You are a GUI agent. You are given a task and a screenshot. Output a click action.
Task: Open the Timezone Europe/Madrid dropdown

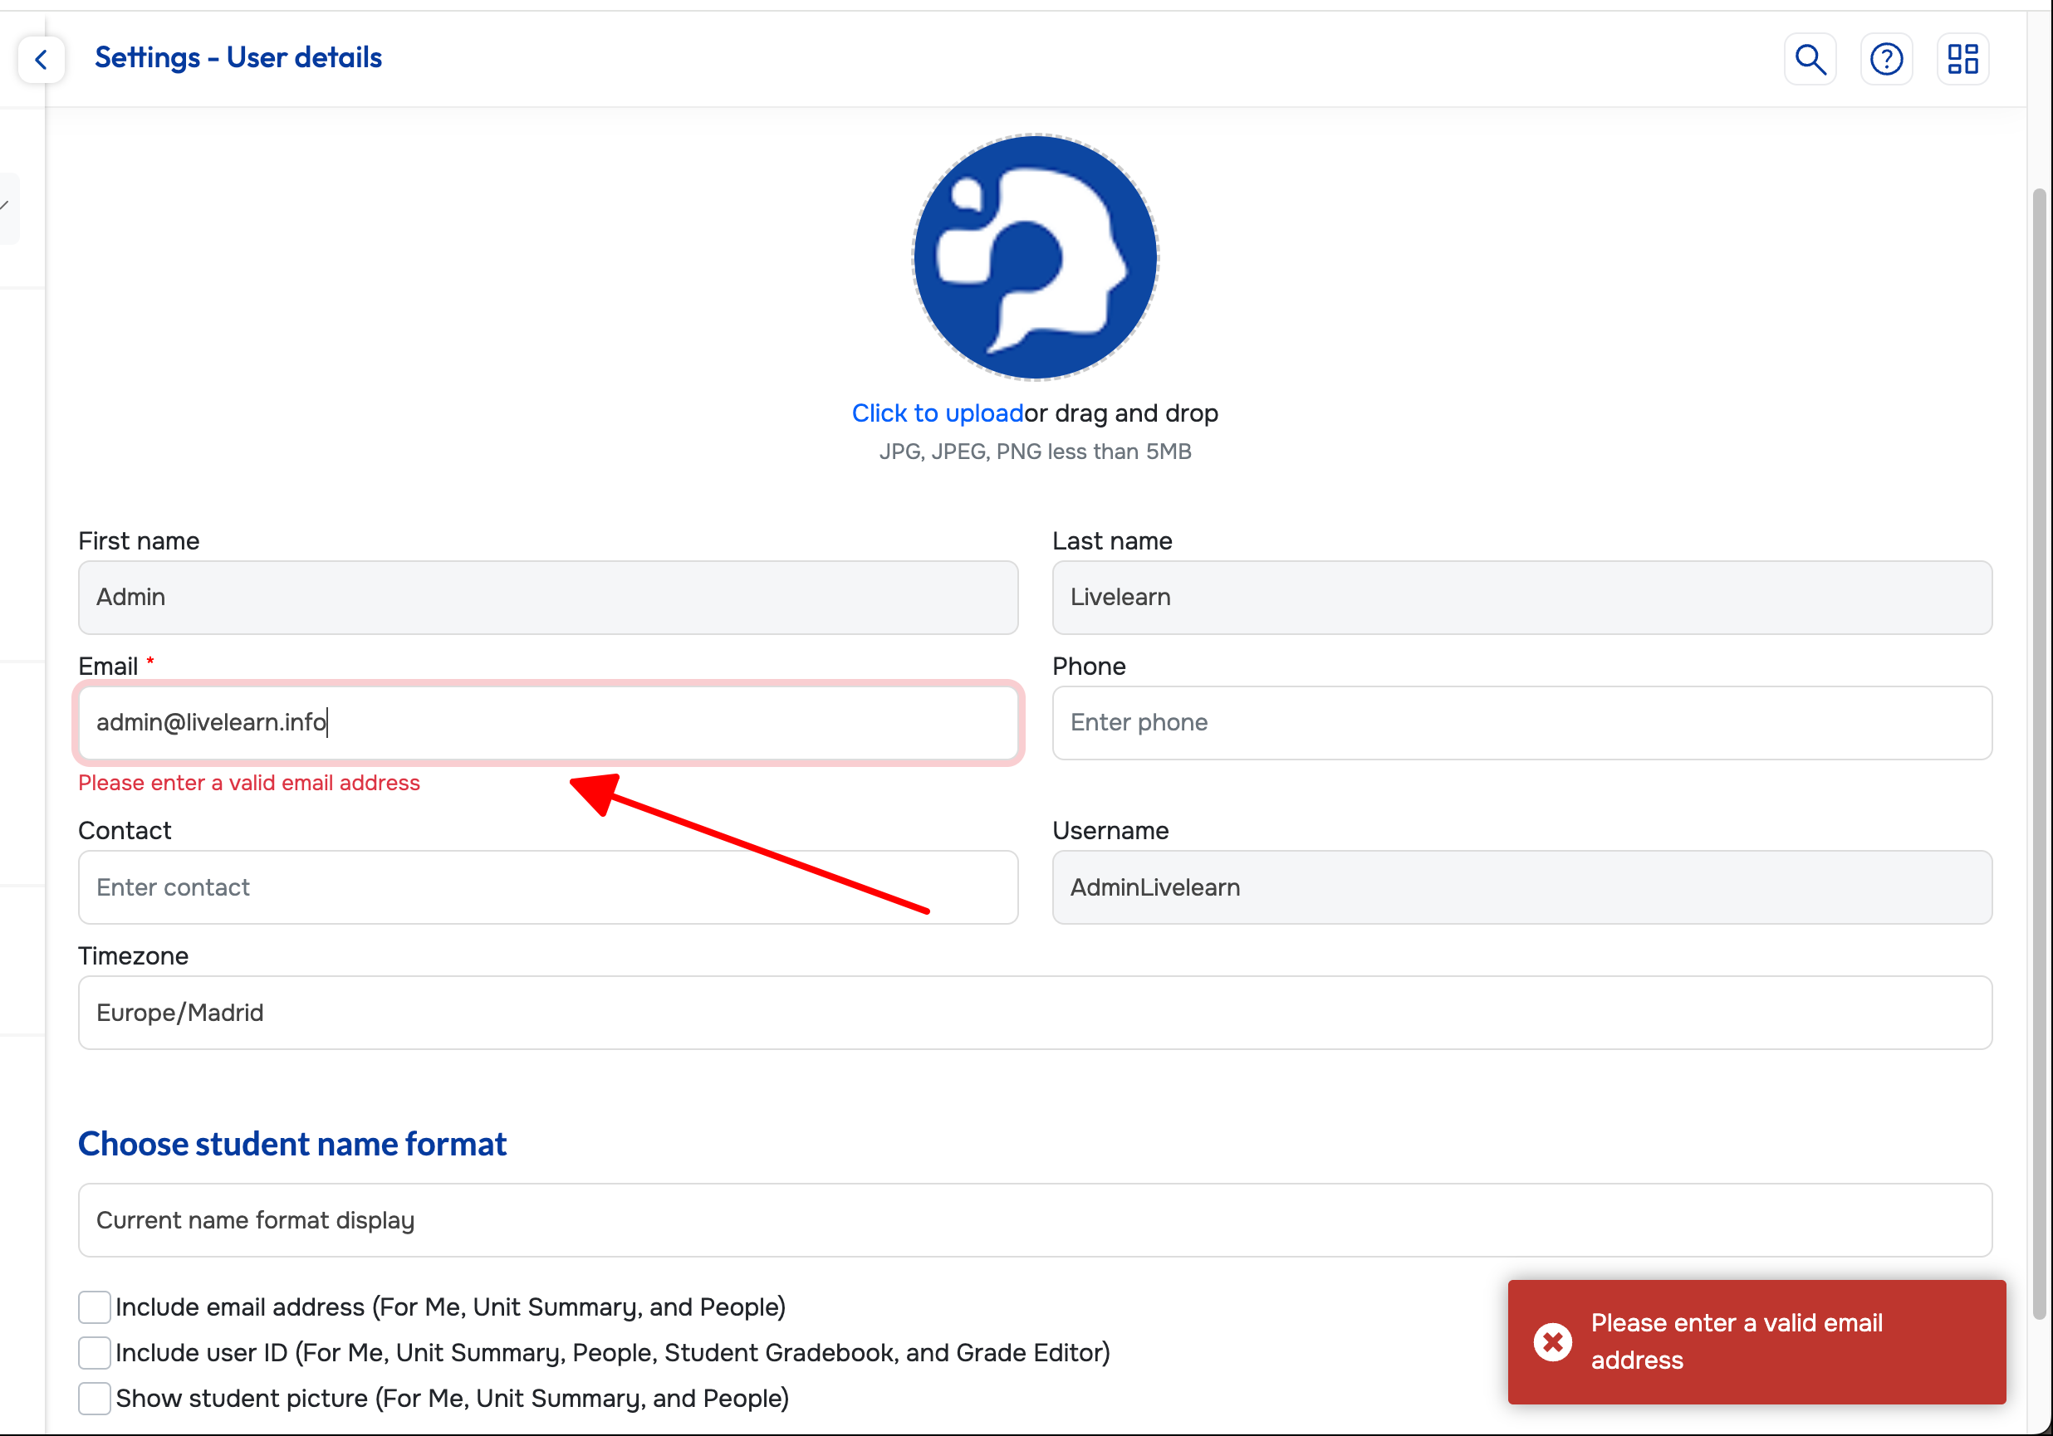point(1035,1013)
